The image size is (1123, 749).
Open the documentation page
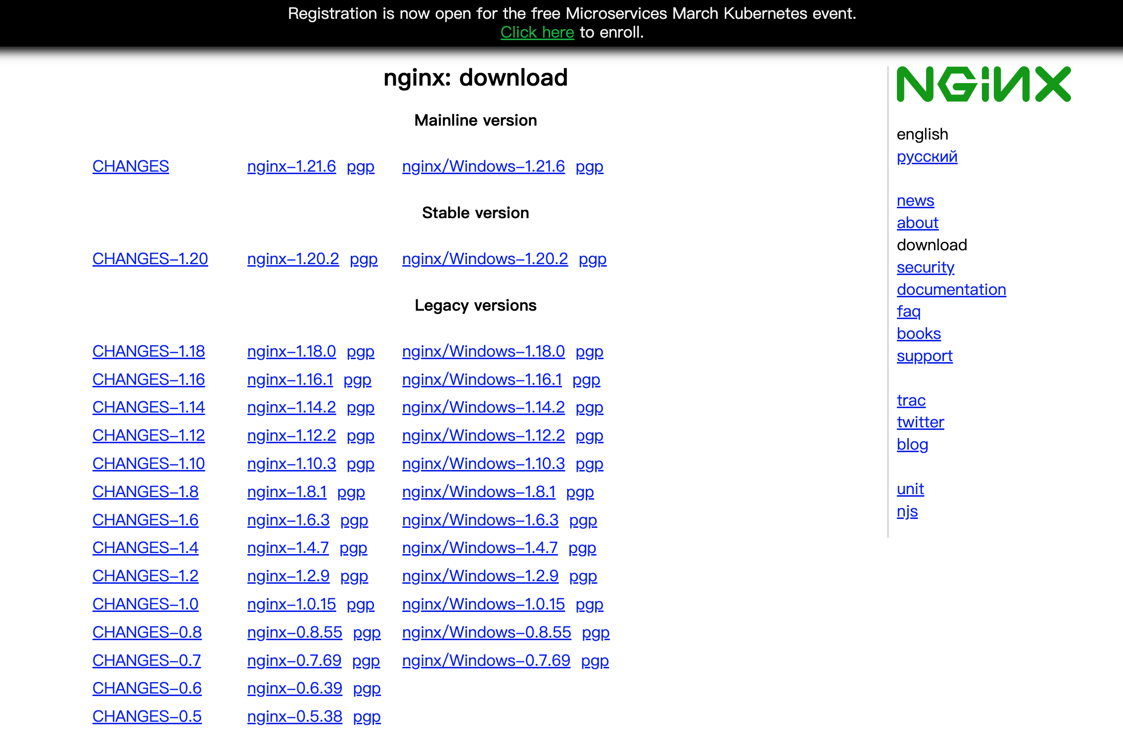(951, 289)
